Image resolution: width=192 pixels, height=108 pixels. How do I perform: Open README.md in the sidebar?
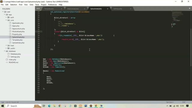click(13, 62)
